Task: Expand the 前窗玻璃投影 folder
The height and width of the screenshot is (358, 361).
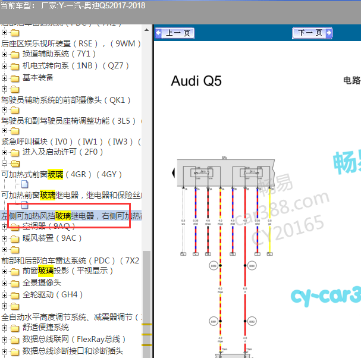Action: [x=4, y=271]
